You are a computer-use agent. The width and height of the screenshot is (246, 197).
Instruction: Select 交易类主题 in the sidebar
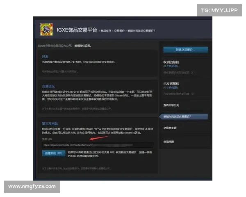pos(170,128)
